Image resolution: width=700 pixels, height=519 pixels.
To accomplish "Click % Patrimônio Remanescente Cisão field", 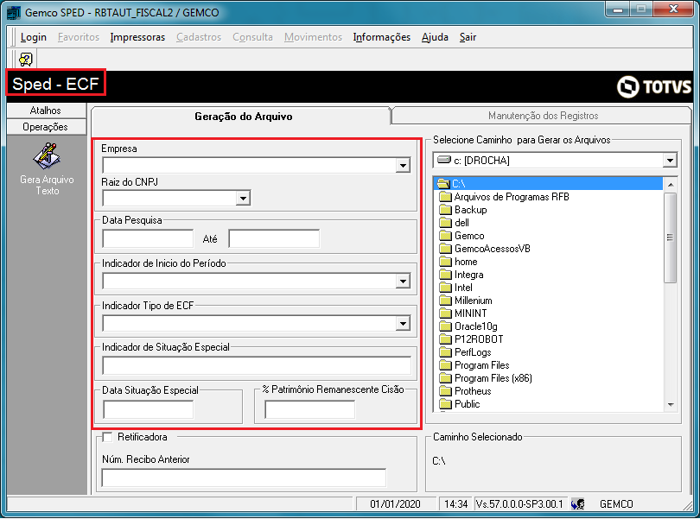I will pyautogui.click(x=310, y=409).
